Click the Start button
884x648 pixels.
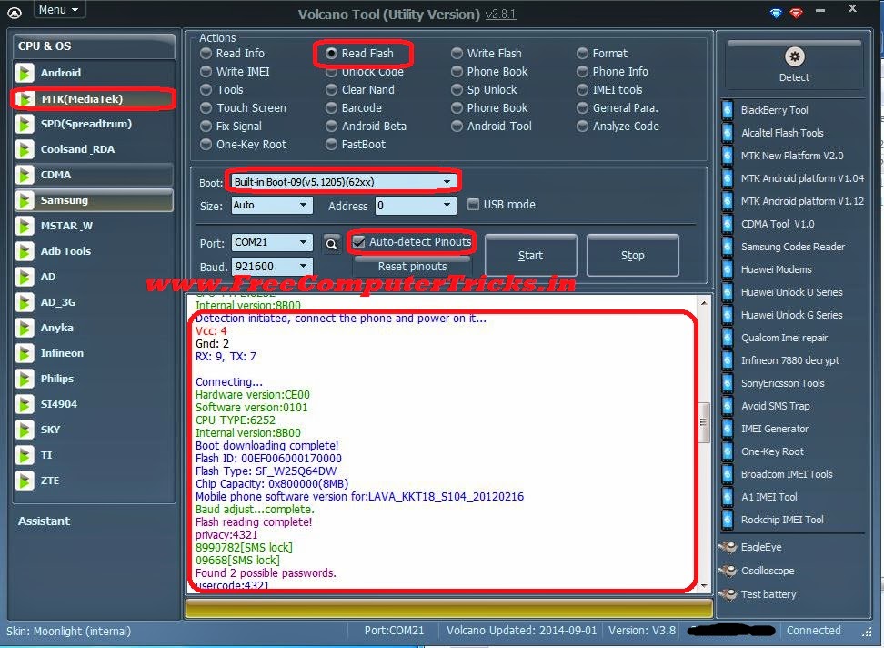[x=530, y=256]
